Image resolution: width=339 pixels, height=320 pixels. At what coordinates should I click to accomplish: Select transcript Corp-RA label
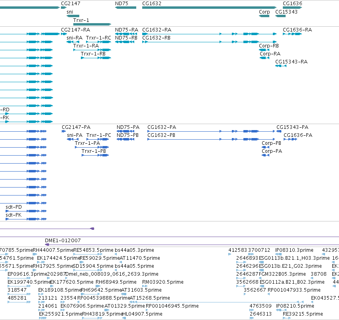tap(270, 54)
